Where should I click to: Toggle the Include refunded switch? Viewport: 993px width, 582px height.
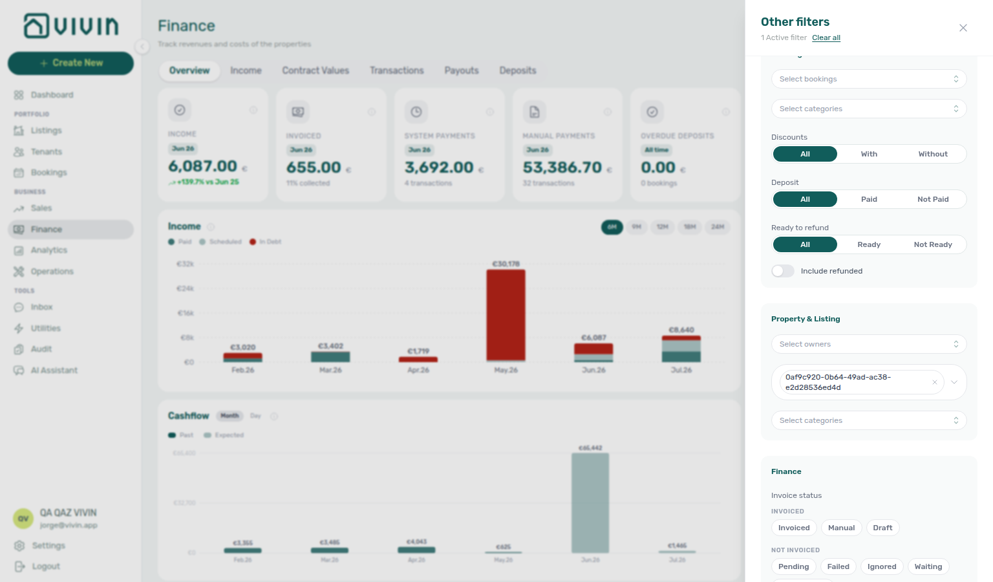(x=783, y=271)
